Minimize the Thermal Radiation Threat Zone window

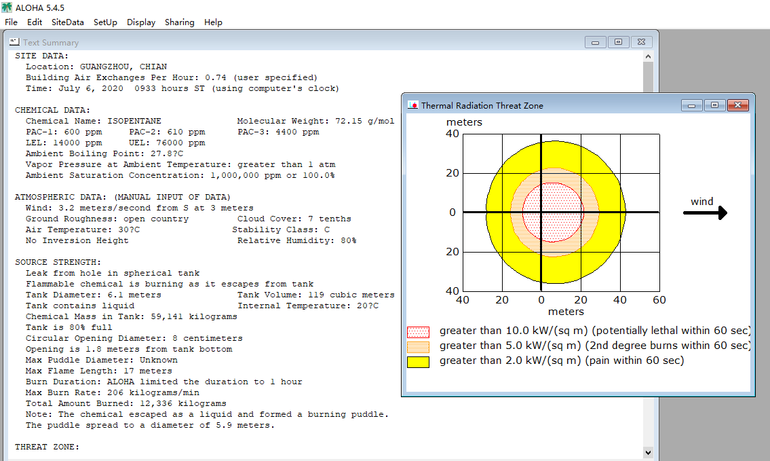coord(691,105)
